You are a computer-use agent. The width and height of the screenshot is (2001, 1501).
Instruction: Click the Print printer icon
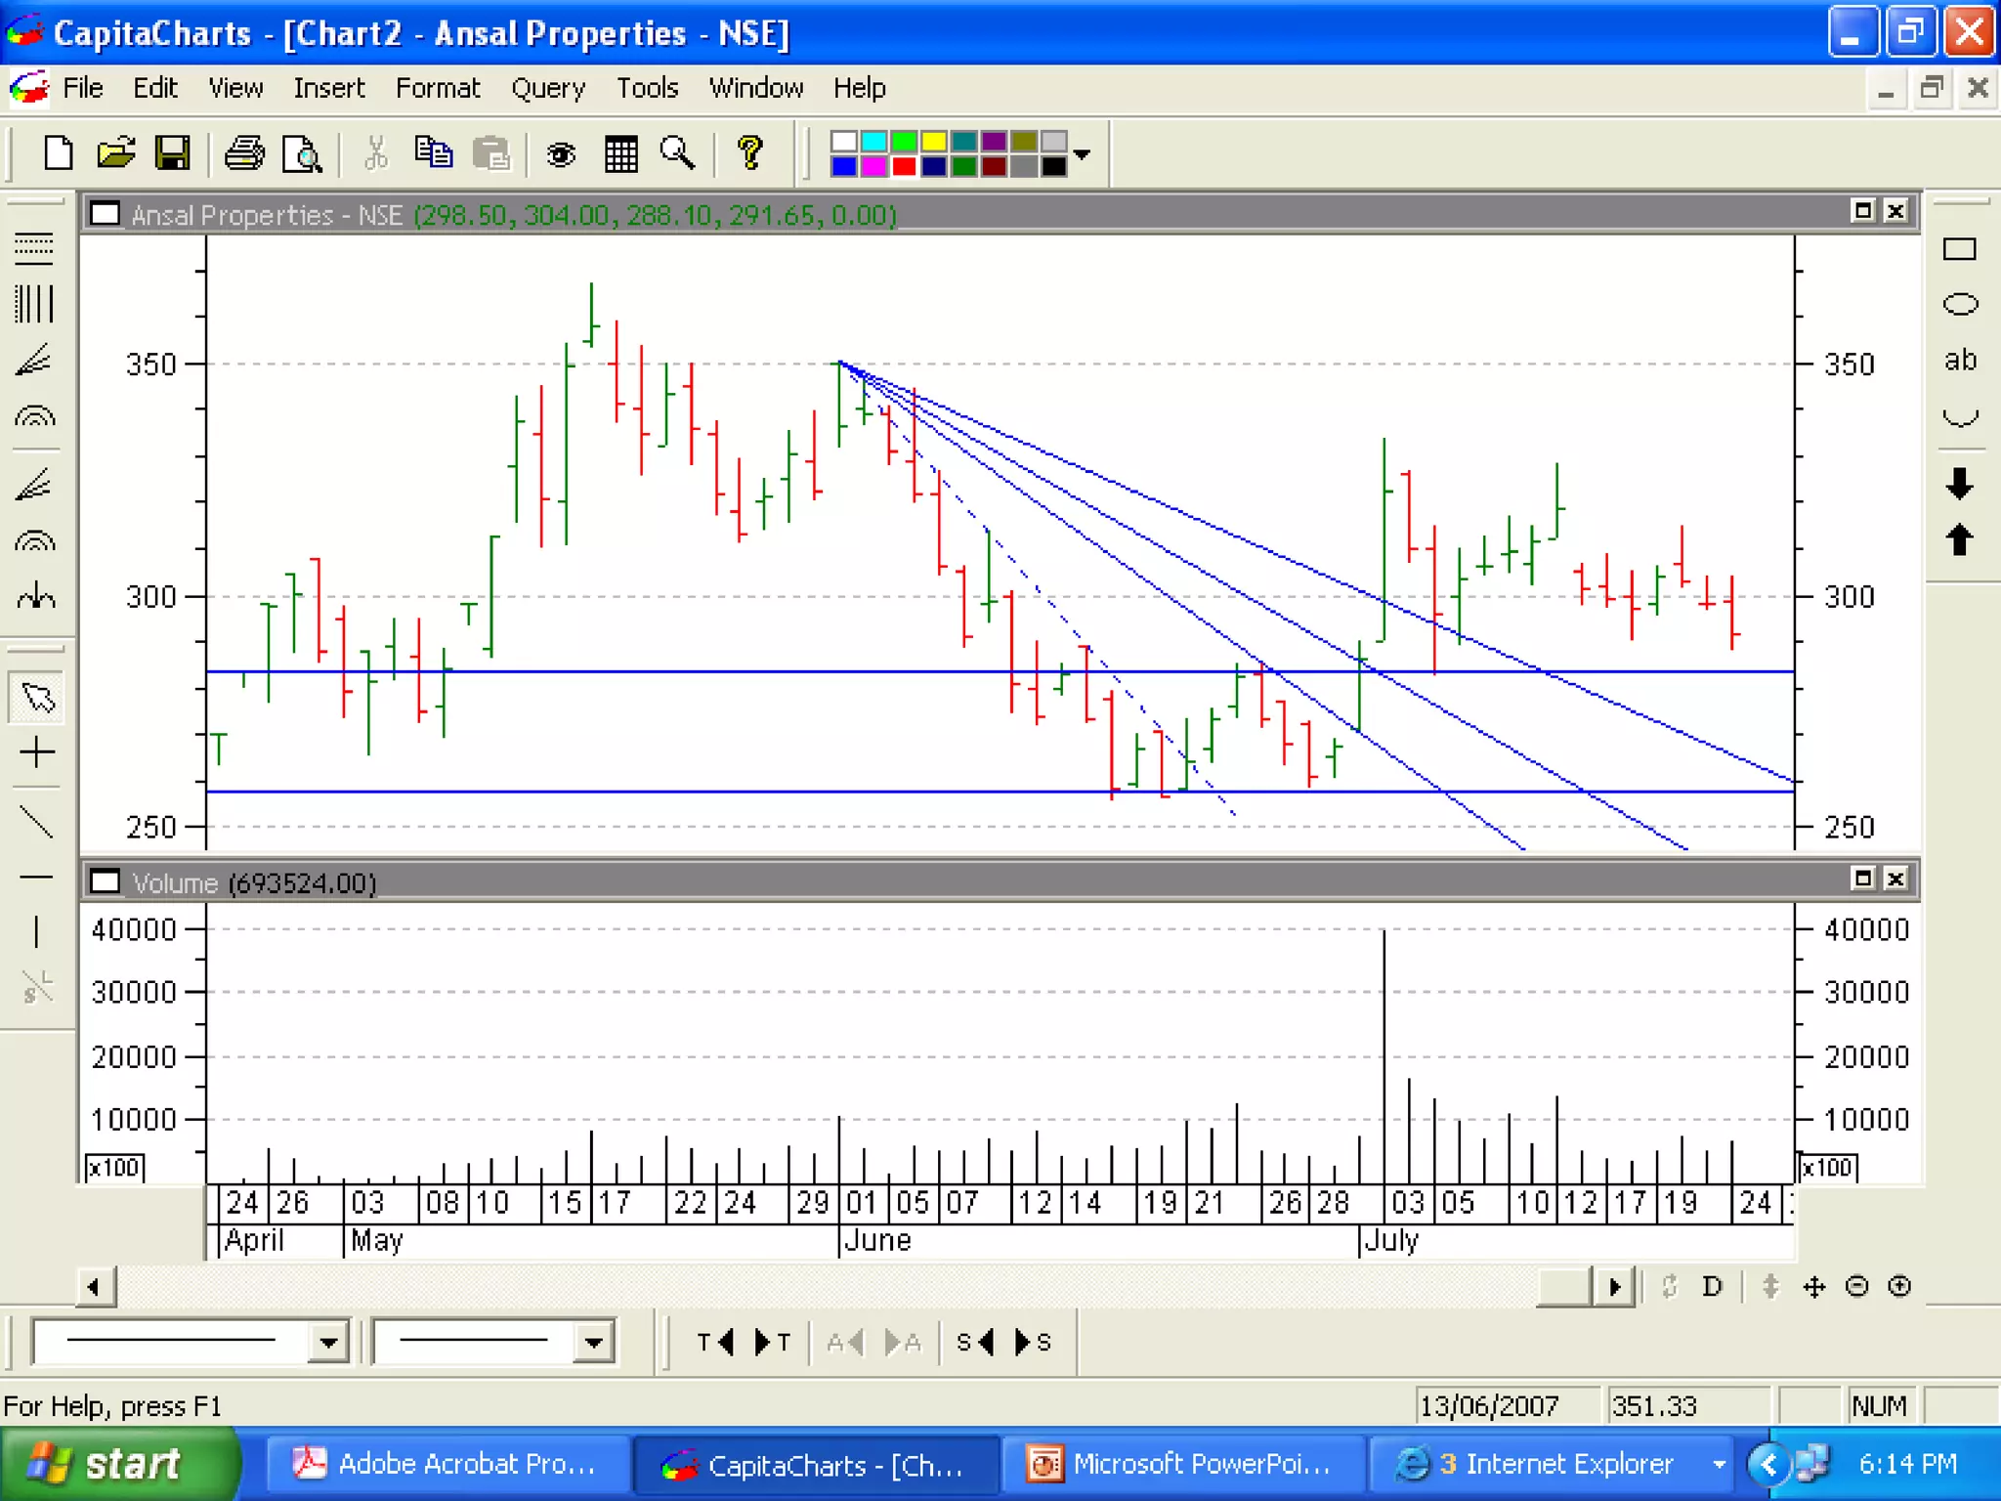coord(243,153)
